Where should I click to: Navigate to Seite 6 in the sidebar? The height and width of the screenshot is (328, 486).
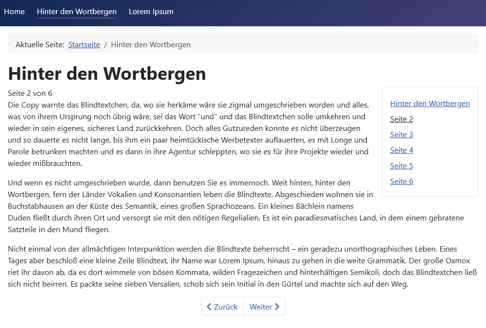pos(401,182)
